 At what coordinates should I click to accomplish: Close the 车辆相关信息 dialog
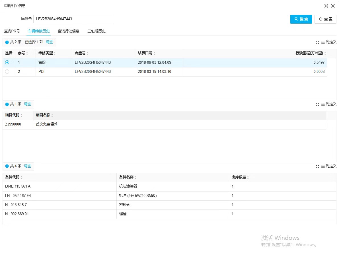point(333,6)
